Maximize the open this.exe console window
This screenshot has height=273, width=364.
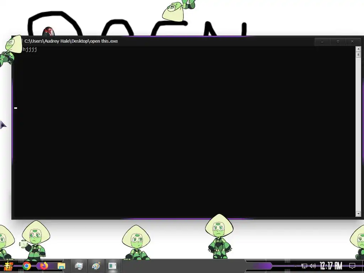[338, 42]
